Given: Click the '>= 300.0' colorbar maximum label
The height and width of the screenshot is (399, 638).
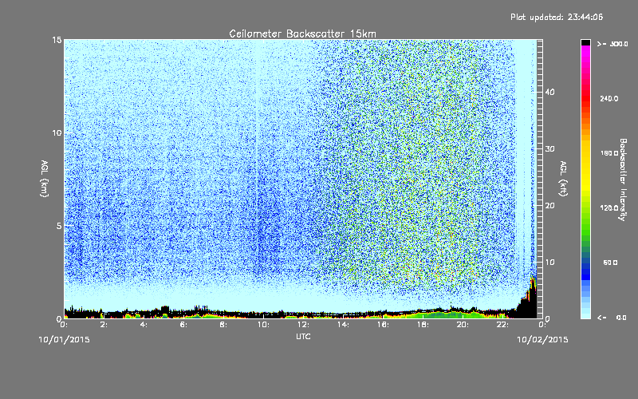Looking at the screenshot, I should coord(612,44).
